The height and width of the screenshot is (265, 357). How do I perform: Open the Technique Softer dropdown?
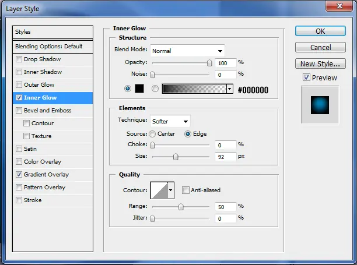170,121
